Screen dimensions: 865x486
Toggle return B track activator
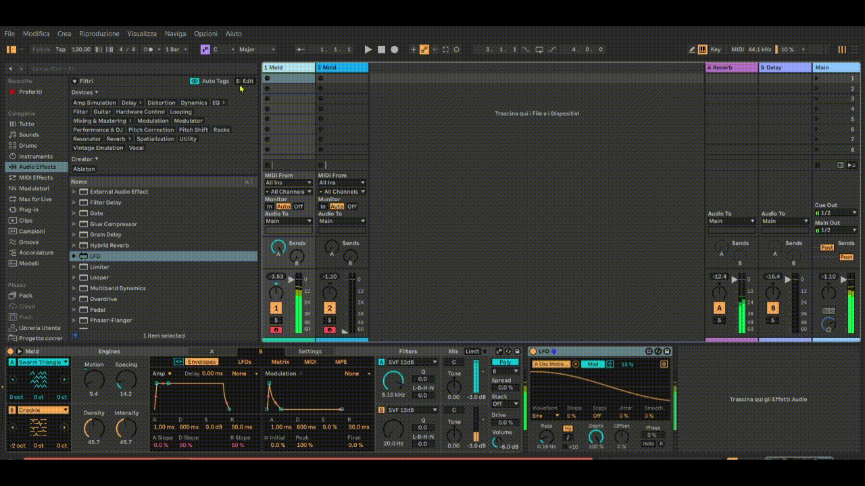point(773,308)
